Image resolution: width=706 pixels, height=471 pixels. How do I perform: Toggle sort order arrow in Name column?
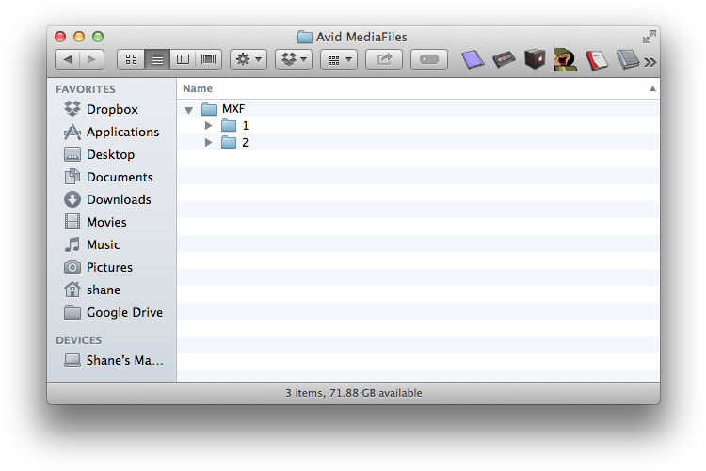tap(652, 88)
